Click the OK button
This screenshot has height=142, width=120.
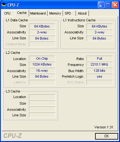tap(106, 136)
